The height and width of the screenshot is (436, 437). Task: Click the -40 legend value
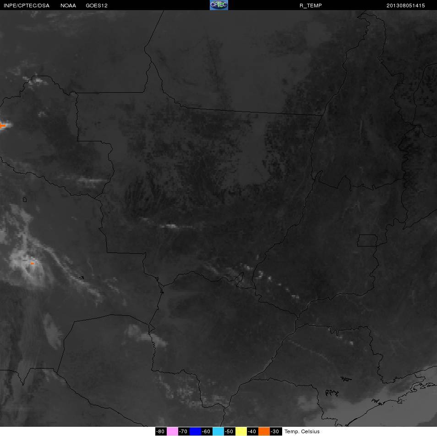coord(252,431)
